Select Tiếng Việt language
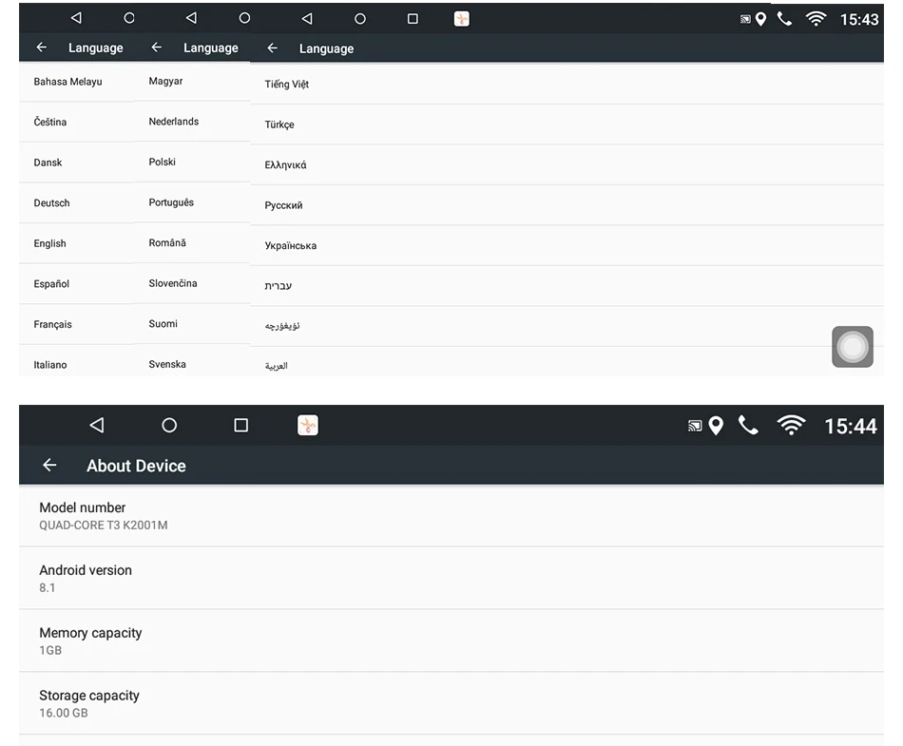Image resolution: width=903 pixels, height=746 pixels. coord(567,84)
